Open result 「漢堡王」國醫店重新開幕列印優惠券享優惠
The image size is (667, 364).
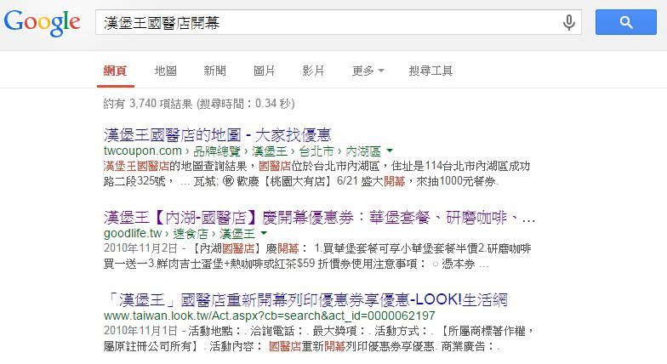(x=305, y=300)
